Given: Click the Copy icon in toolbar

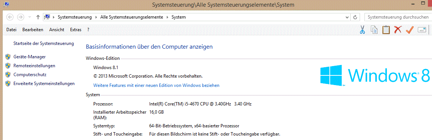Looking at the screenshot, I should pyautogui.click(x=374, y=30).
